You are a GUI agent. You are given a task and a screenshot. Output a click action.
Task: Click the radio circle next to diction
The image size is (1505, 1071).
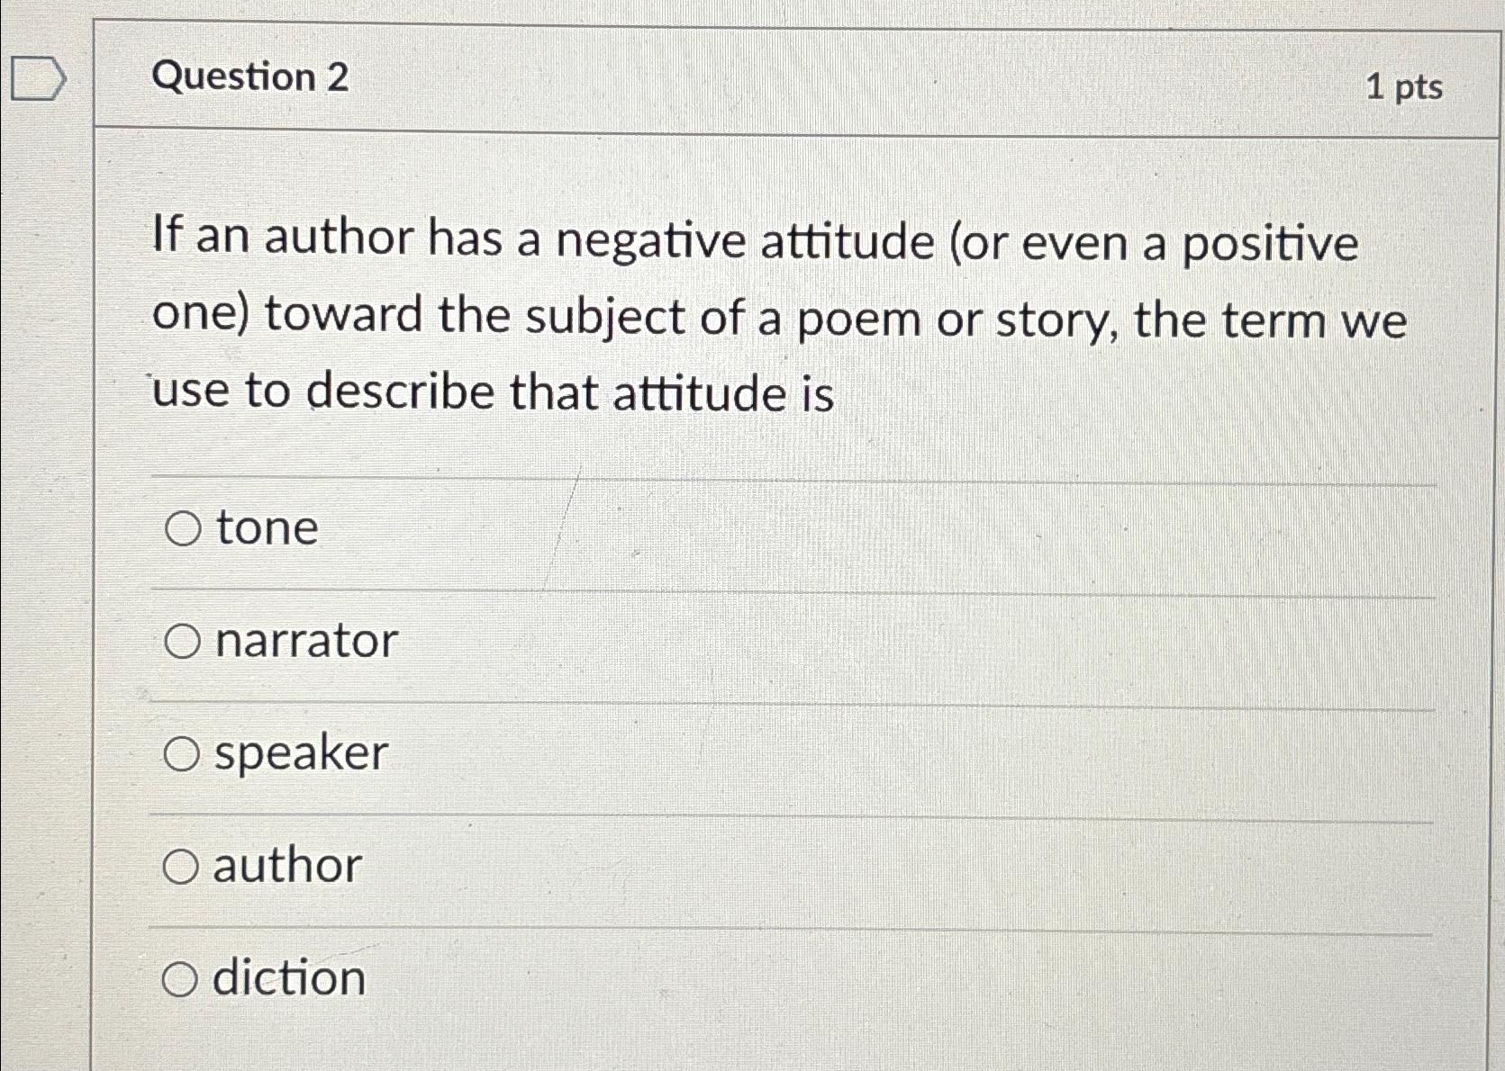184,980
